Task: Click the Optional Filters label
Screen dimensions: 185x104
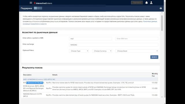Action: 28,50
